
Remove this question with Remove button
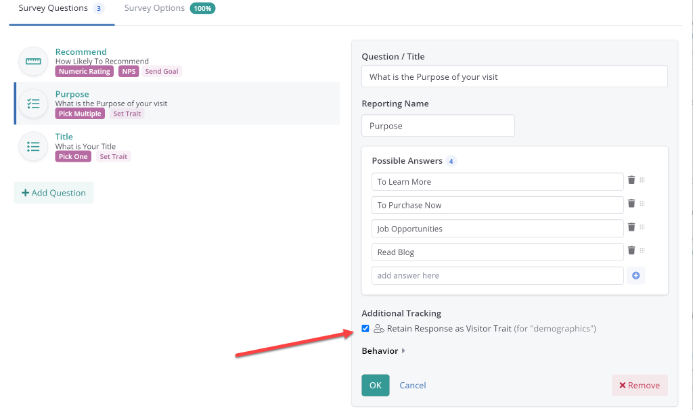pyautogui.click(x=640, y=386)
